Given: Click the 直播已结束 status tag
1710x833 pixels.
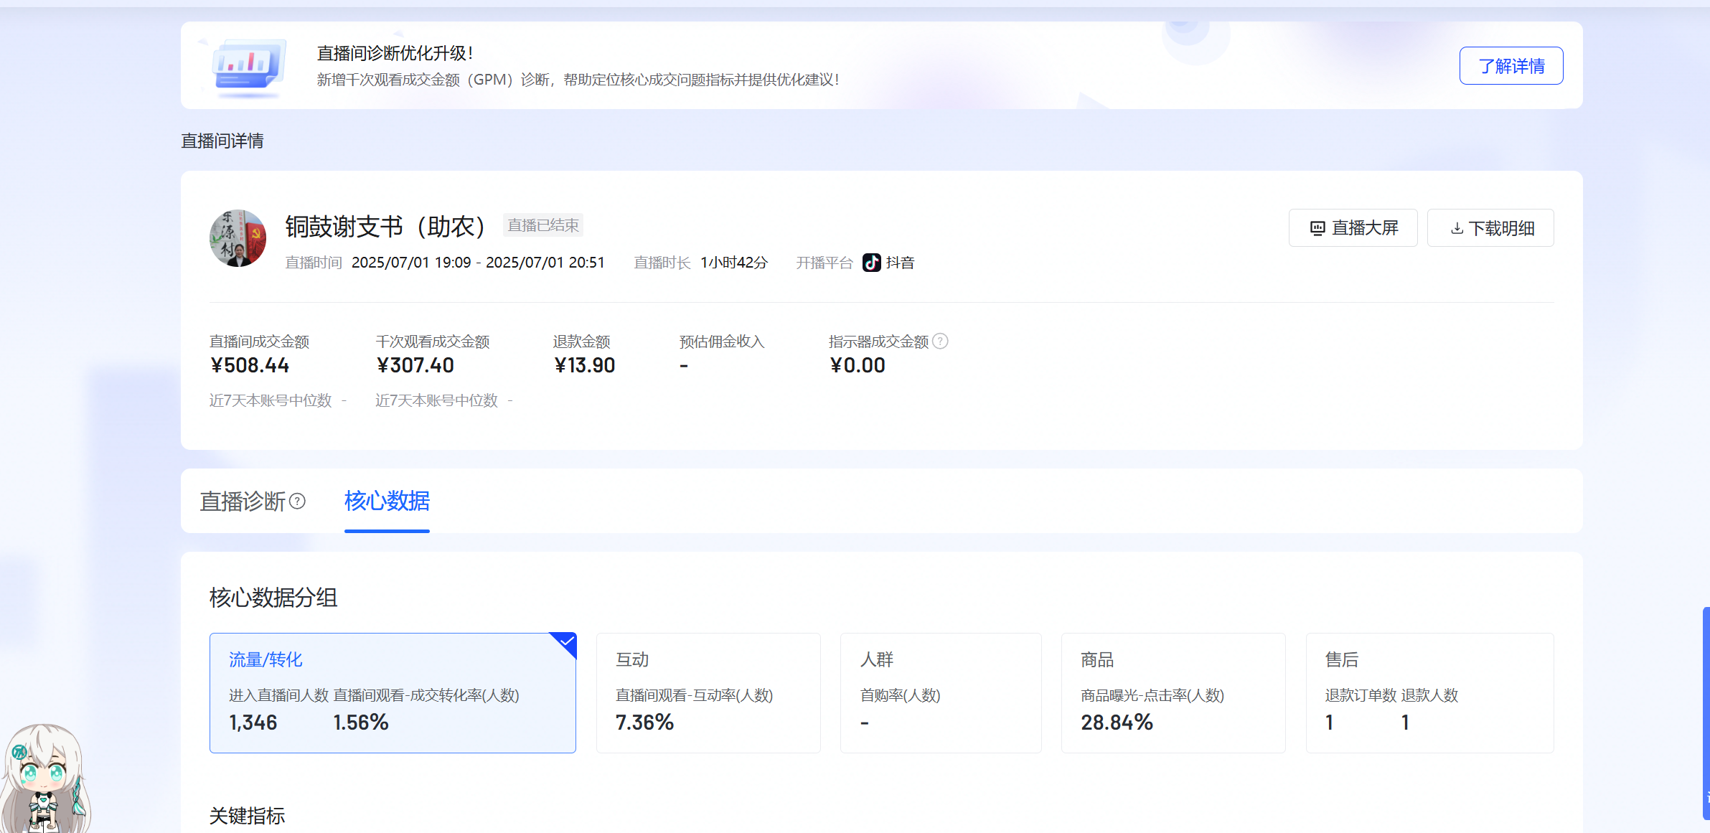Looking at the screenshot, I should pyautogui.click(x=543, y=225).
